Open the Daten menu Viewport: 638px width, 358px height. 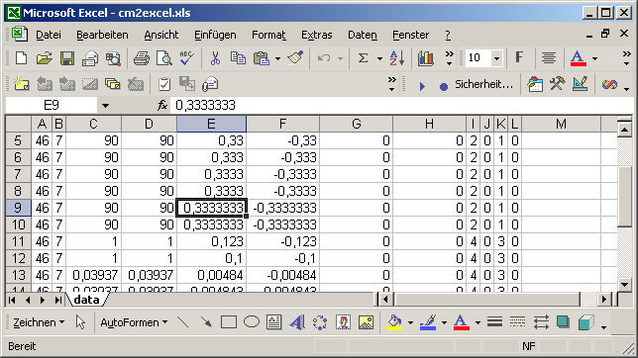[x=363, y=35]
